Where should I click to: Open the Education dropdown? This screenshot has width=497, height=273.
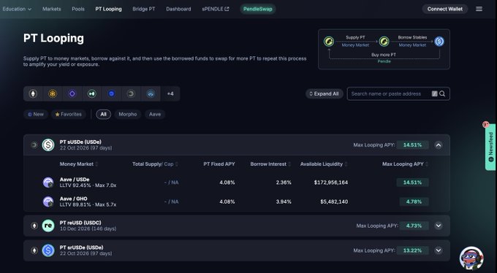click(17, 9)
